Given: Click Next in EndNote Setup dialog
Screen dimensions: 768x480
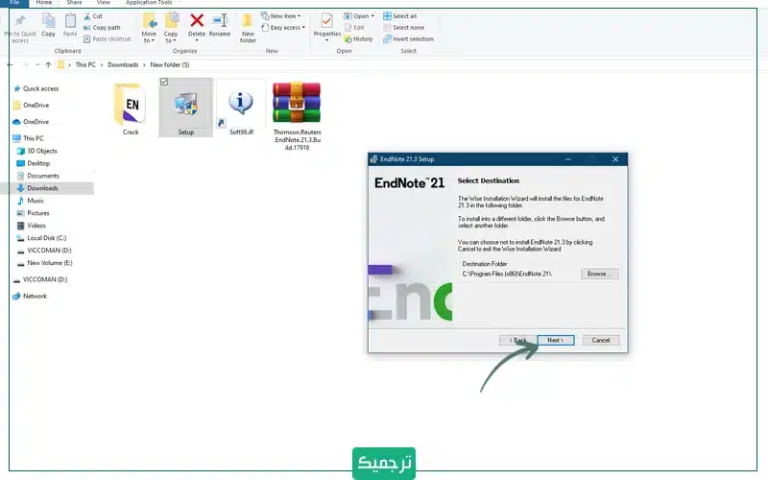Looking at the screenshot, I should [x=556, y=340].
